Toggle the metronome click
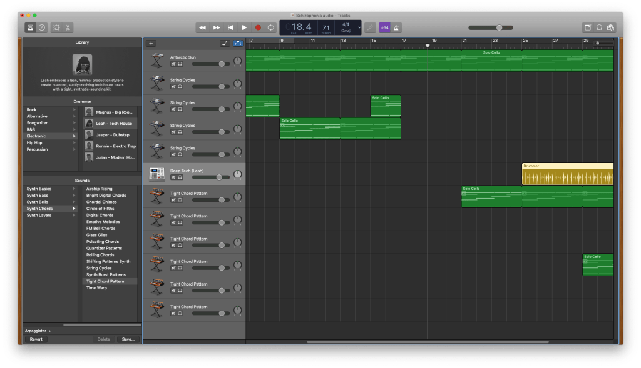The image size is (641, 368). [x=397, y=27]
